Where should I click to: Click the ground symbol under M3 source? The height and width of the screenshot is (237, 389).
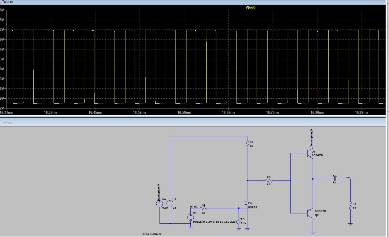[247, 229]
